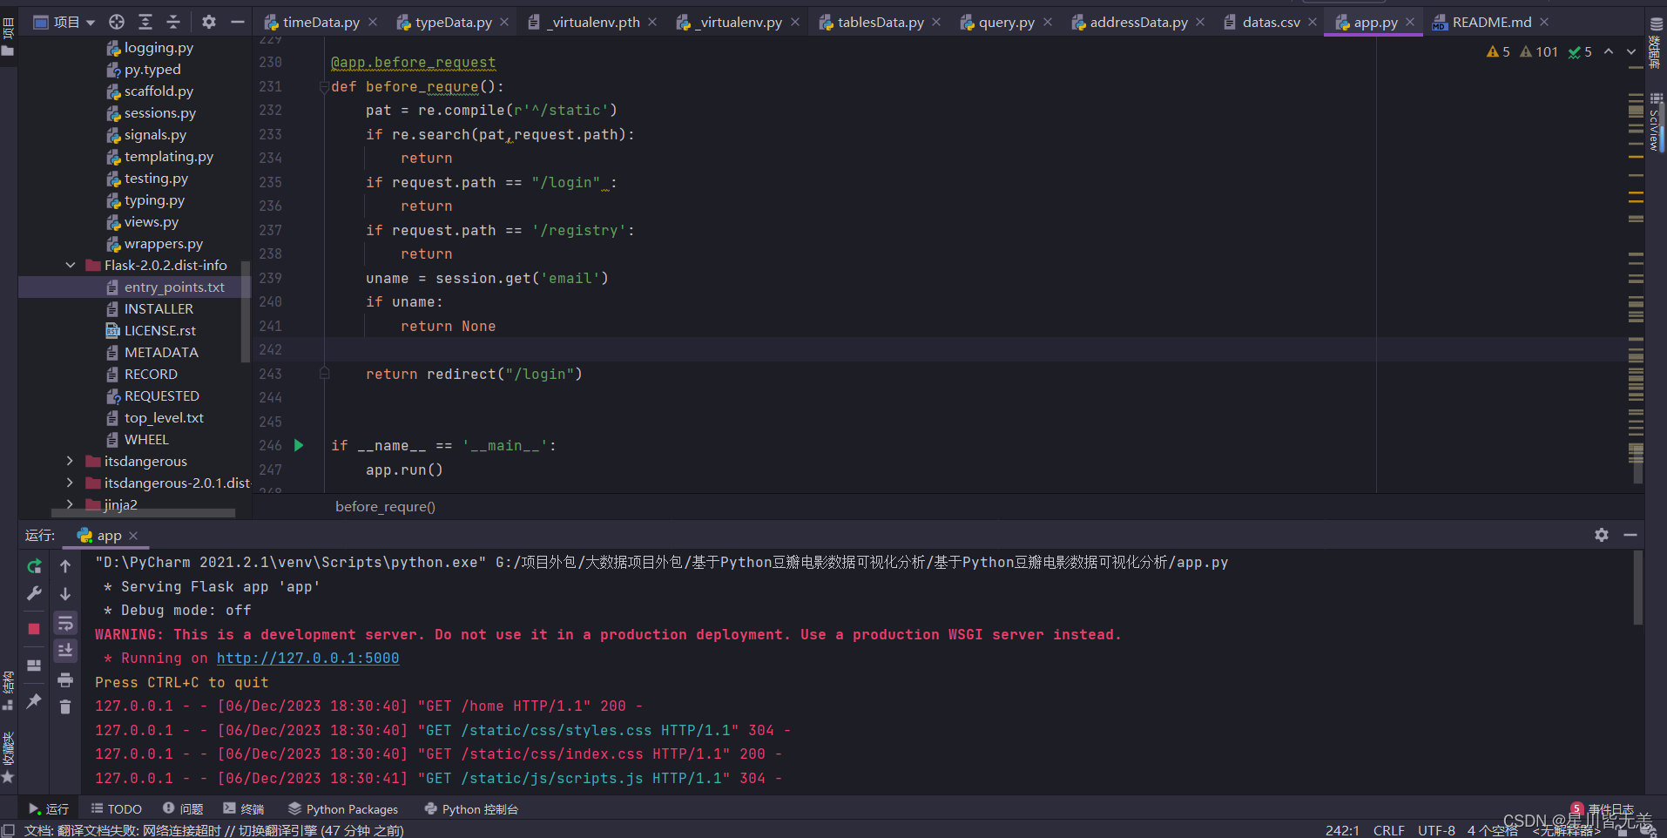Click the weak warnings indicator showing 101
The height and width of the screenshot is (838, 1667).
point(1539,52)
